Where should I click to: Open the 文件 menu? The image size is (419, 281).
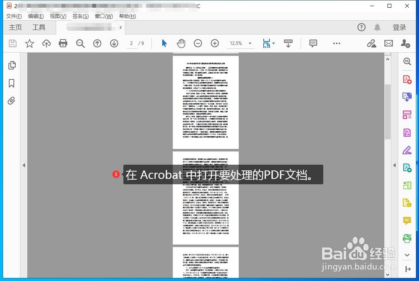click(13, 16)
